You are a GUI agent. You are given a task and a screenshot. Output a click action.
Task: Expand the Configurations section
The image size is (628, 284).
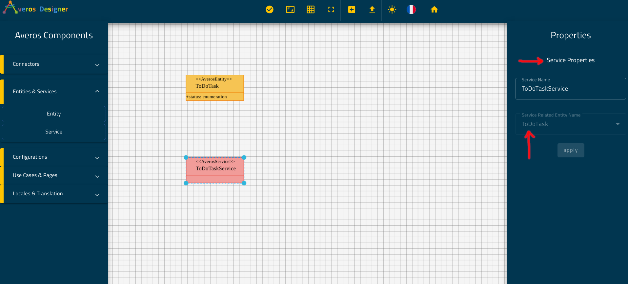54,157
